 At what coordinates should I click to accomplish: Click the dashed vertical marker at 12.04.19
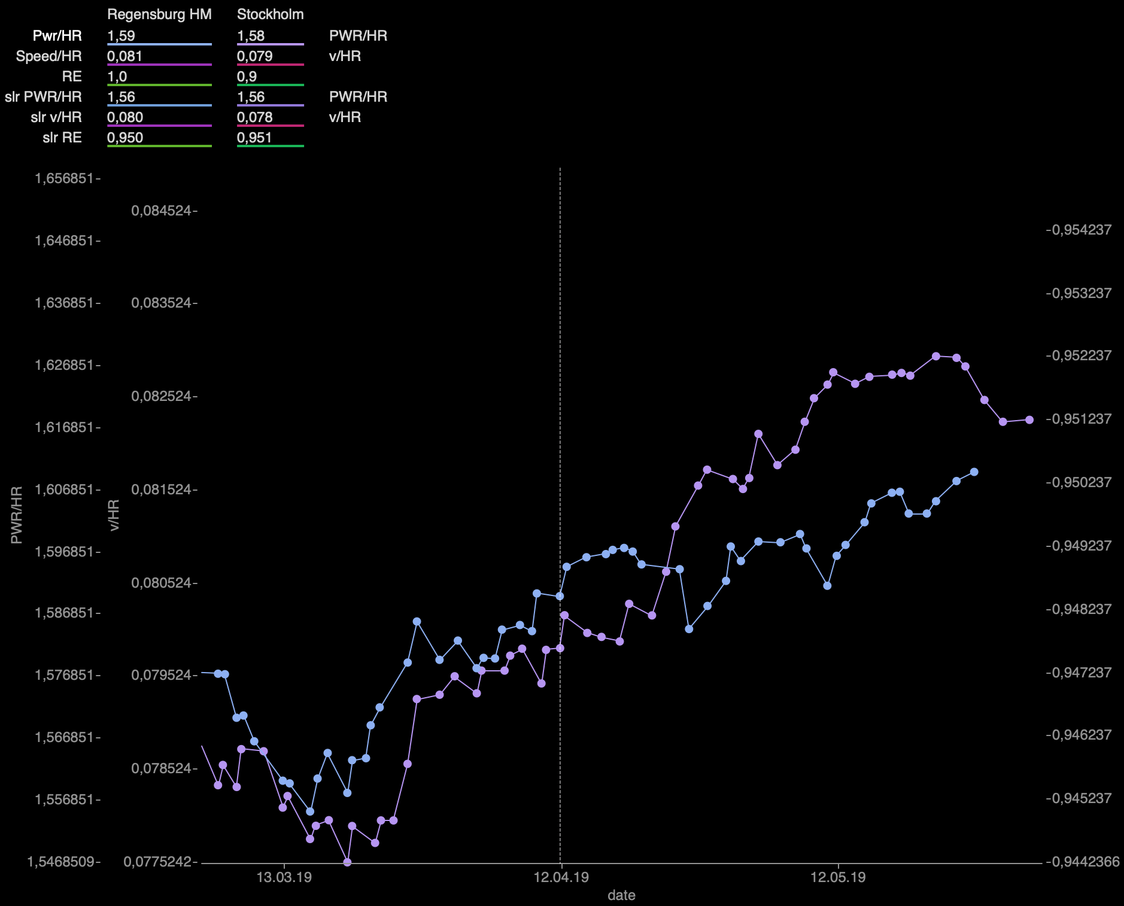click(560, 419)
